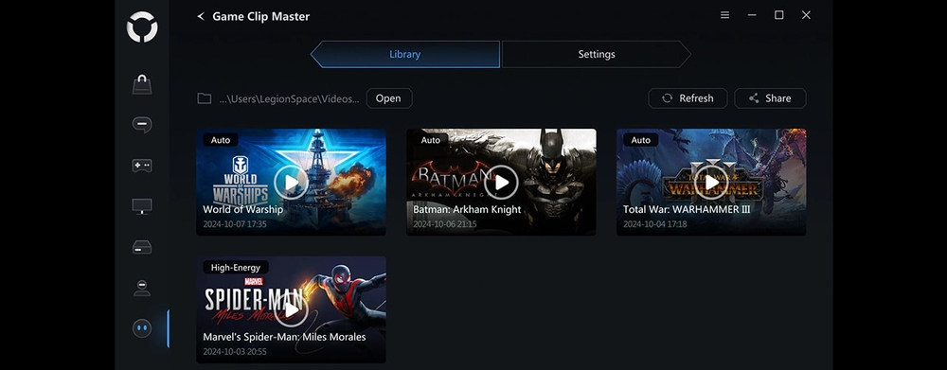Click the Auto tag on World of Warship thumbnail
This screenshot has height=370, width=947.
221,140
